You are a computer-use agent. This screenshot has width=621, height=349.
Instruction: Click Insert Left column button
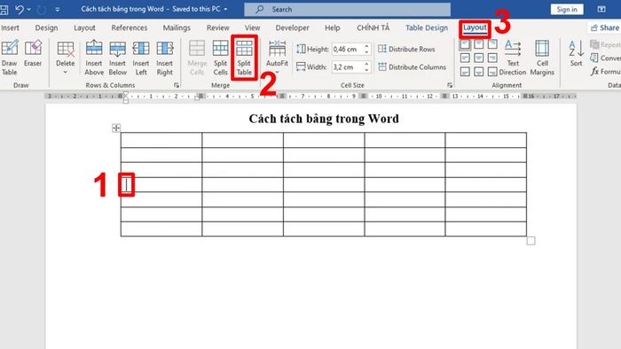click(x=141, y=58)
